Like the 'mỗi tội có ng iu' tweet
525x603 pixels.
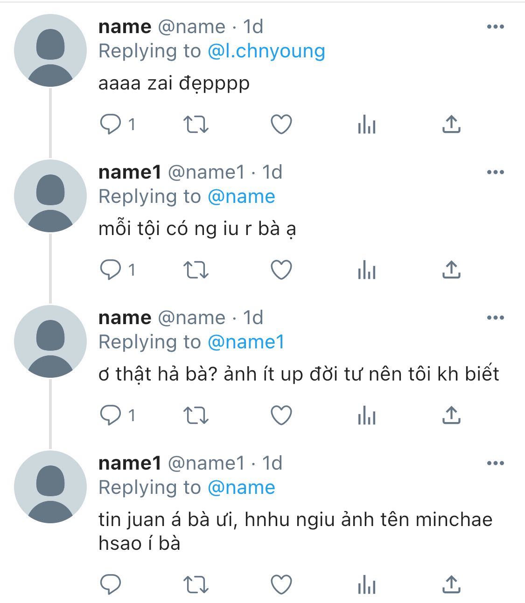click(281, 270)
